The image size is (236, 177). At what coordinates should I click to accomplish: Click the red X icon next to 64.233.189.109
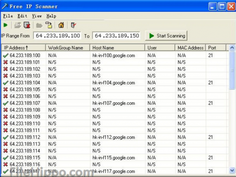[6, 117]
